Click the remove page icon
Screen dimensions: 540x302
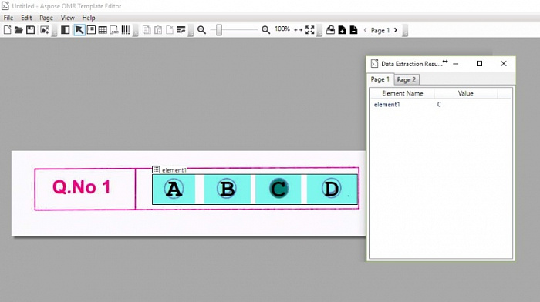(x=353, y=30)
